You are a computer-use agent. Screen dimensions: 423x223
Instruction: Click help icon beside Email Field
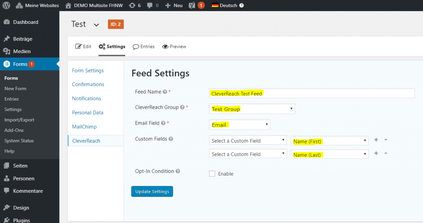click(x=163, y=123)
